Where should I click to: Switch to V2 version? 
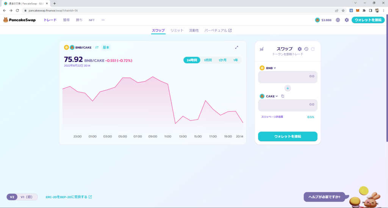tap(12, 197)
